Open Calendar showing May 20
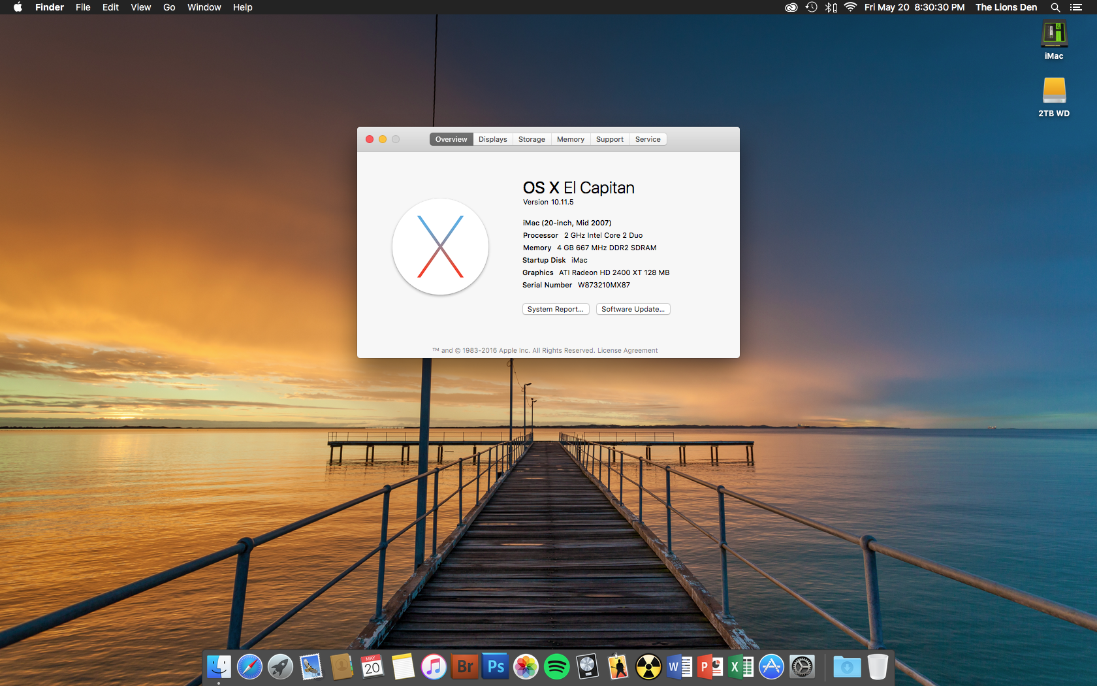The image size is (1097, 686). coord(372,666)
